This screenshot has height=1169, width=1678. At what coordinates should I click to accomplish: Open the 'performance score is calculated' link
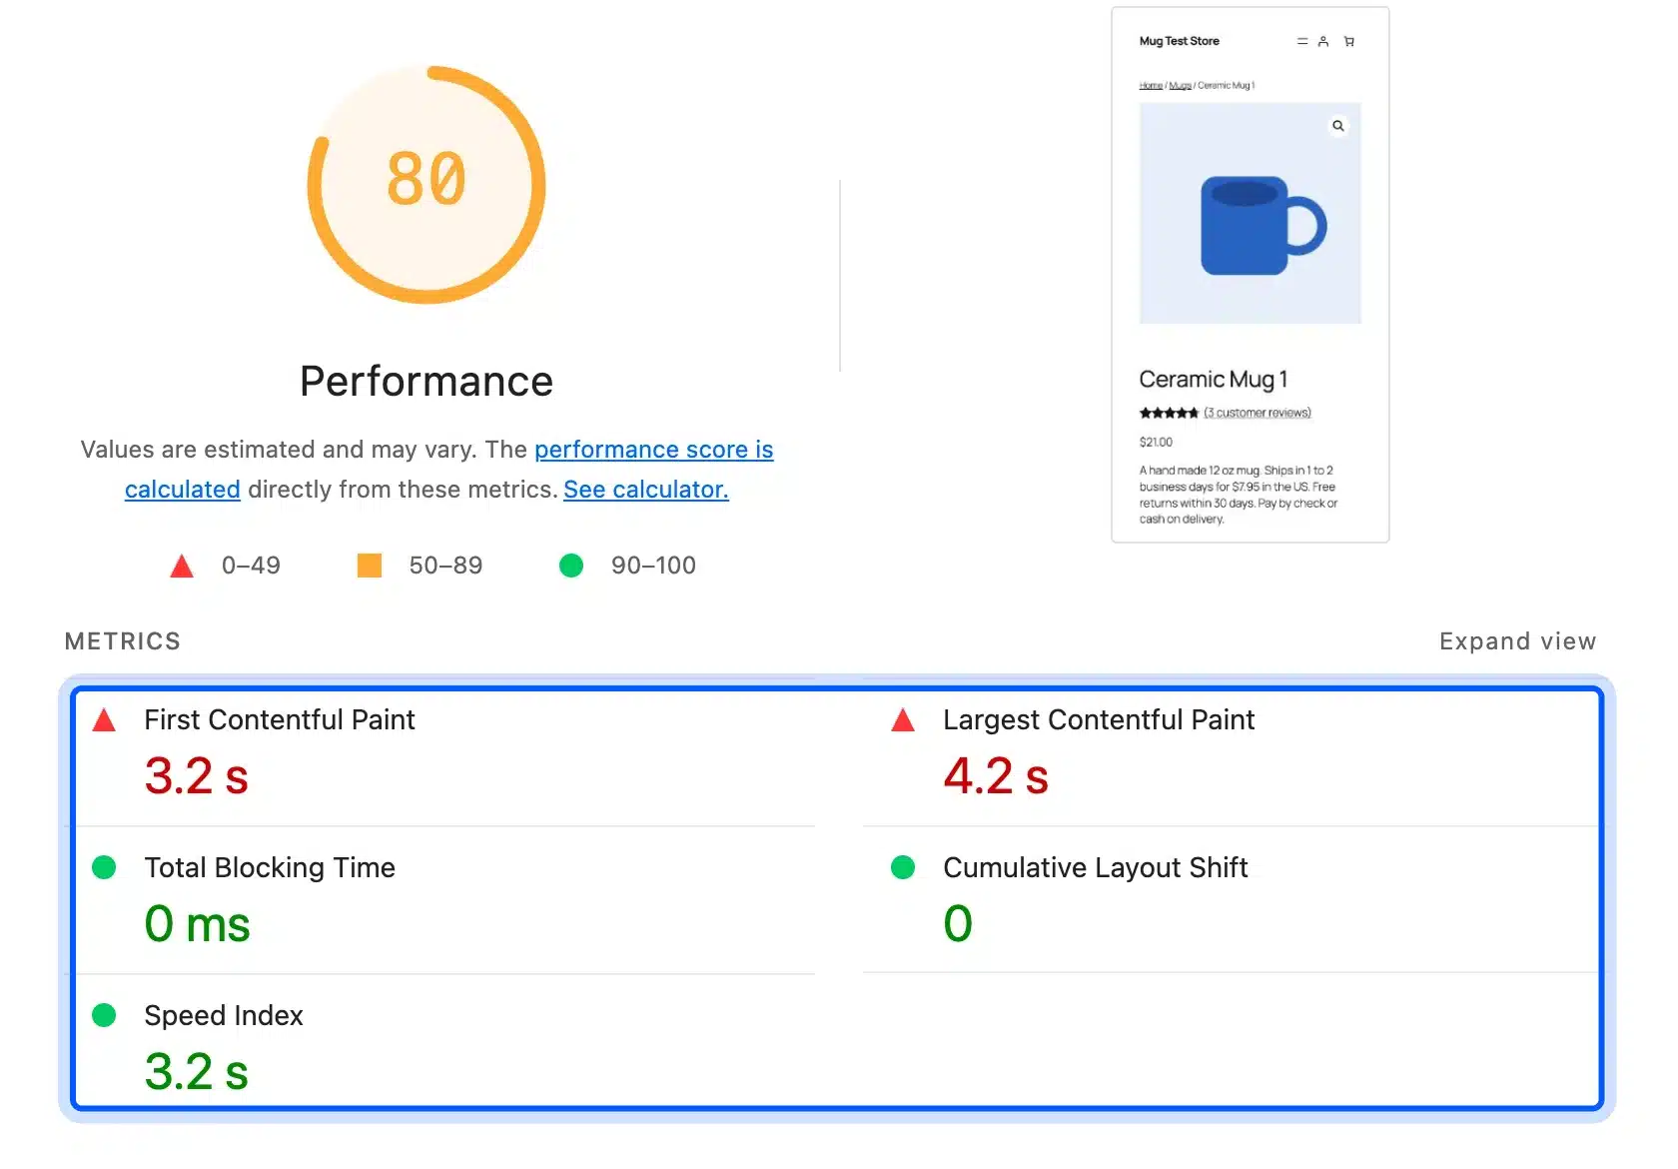pos(653,450)
